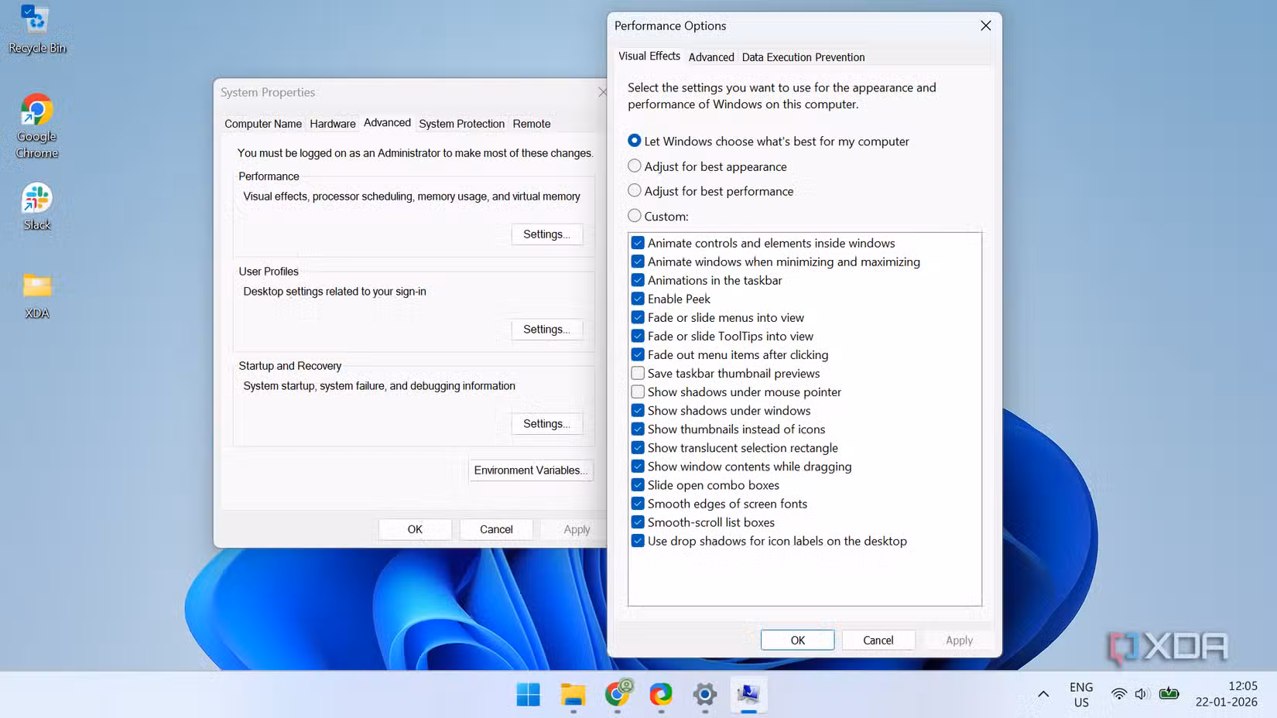Toggle the Enable Peek checkbox

(x=638, y=299)
